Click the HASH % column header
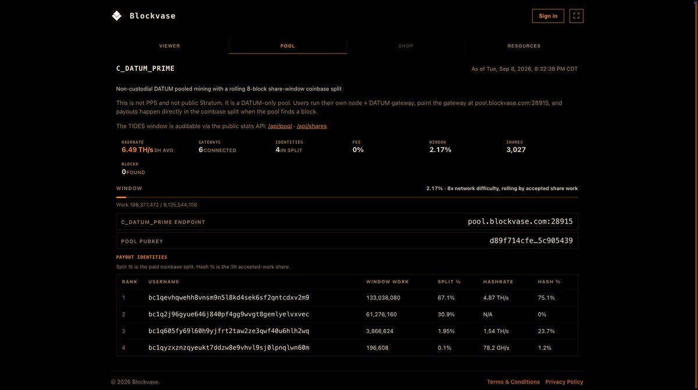Image resolution: width=698 pixels, height=390 pixels. [549, 281]
